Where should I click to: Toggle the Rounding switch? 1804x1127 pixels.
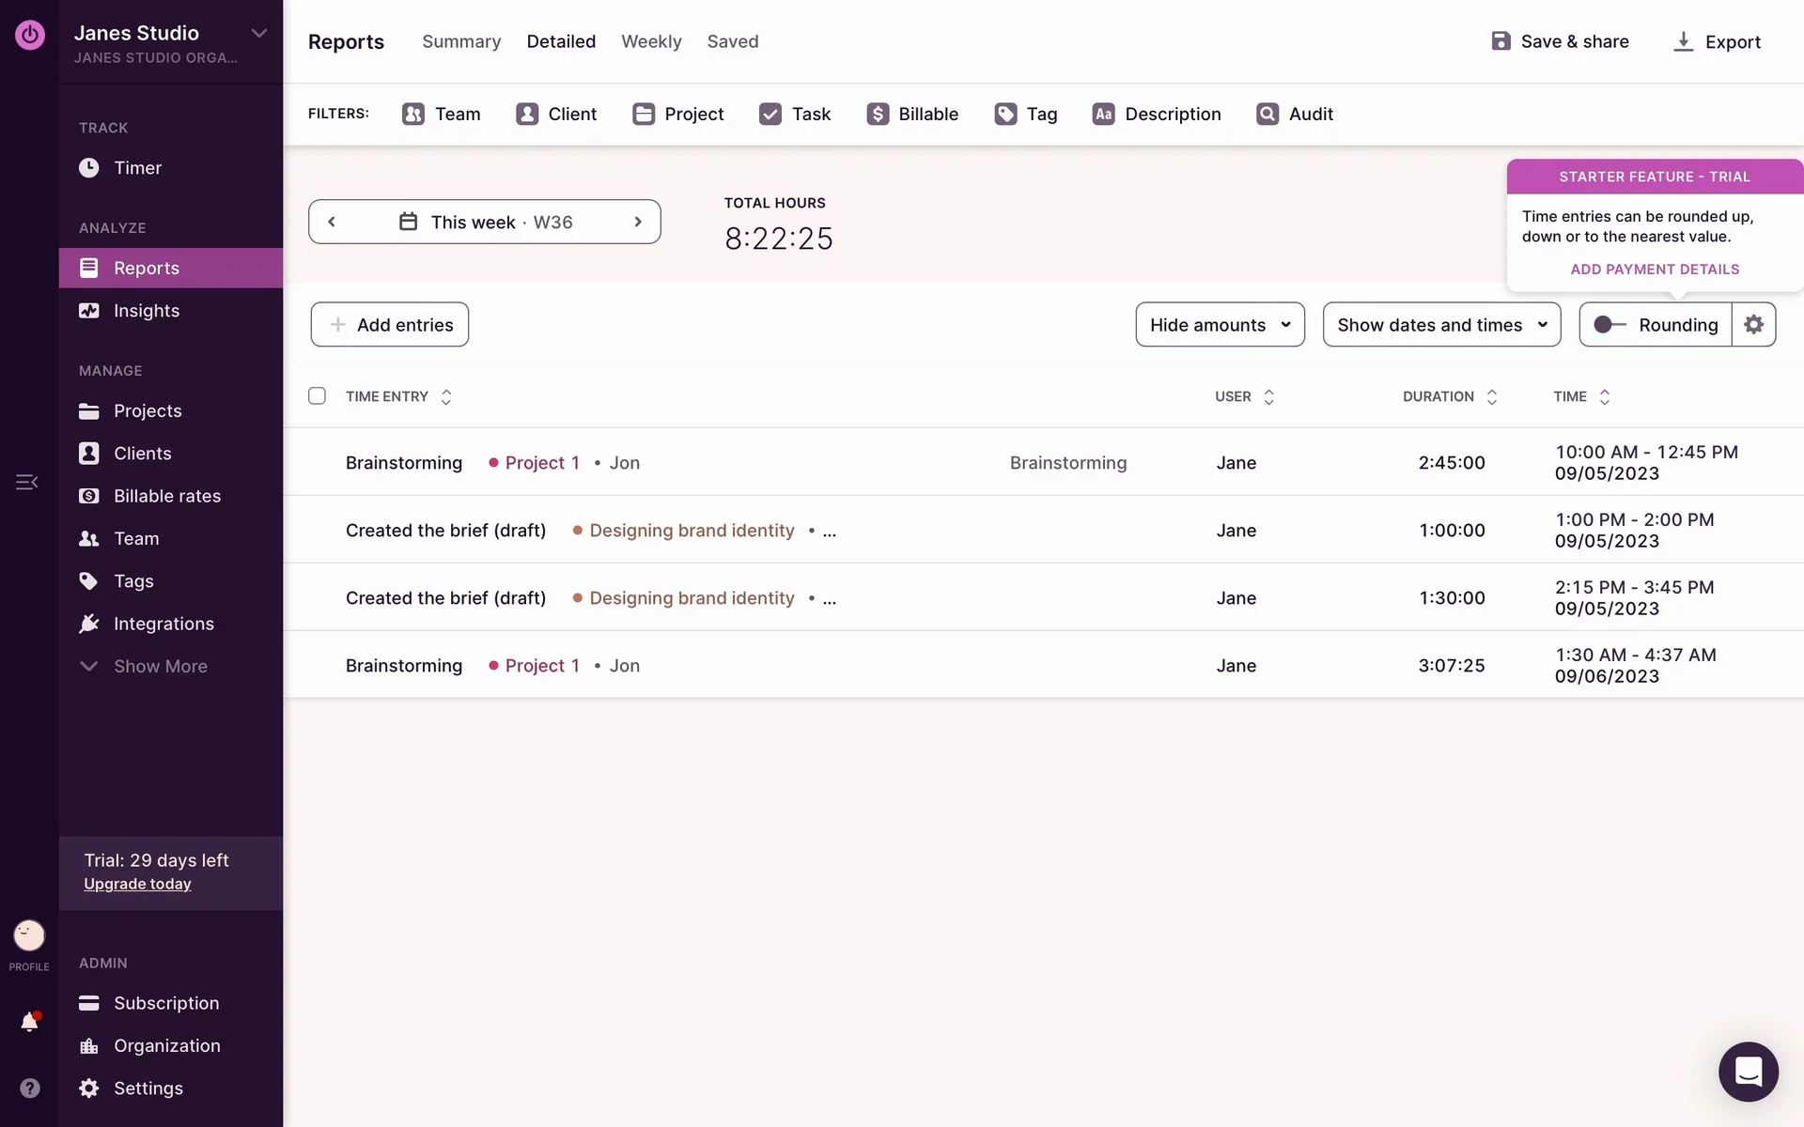[x=1610, y=324]
